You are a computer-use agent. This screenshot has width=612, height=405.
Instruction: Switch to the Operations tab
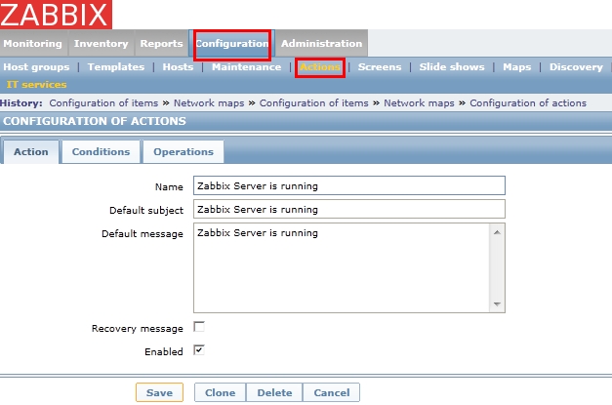pos(184,152)
